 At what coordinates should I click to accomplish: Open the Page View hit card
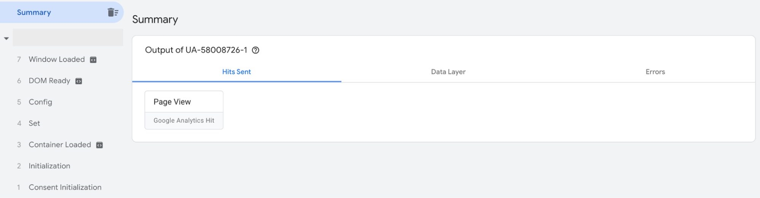point(172,102)
